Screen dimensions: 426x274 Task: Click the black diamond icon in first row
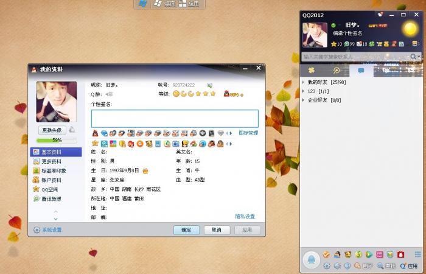(x=203, y=133)
